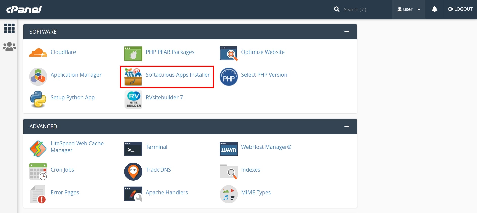Open the MIME Types link
Viewport: 477px width, 213px height.
(256, 193)
